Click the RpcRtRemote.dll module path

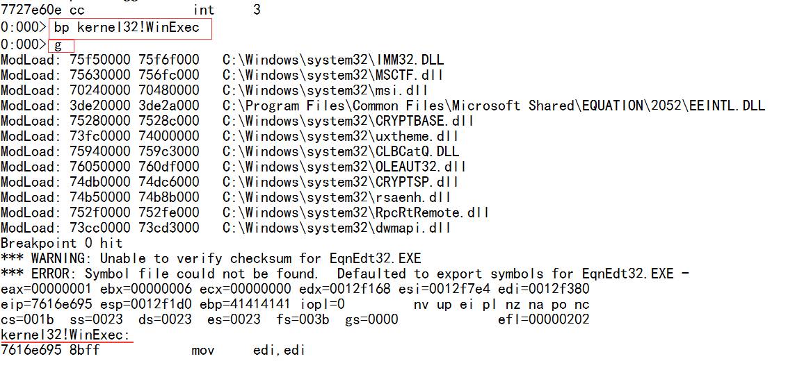click(x=356, y=212)
